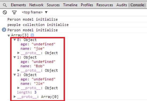Viewport: 147px width, 101px height.
Task: Open the Resources tab
Action: point(105,5)
